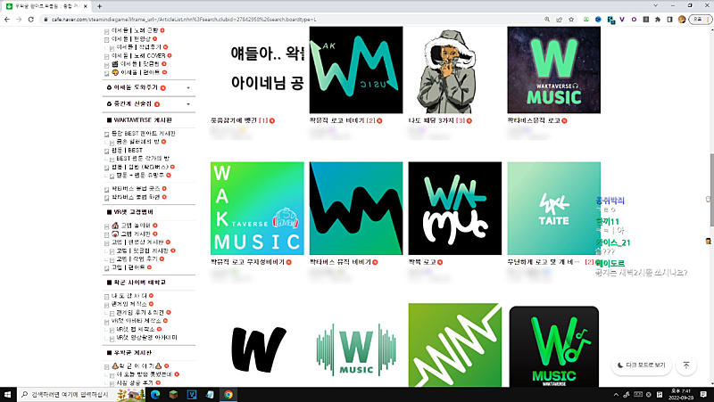This screenshot has width=714, height=402.
Task: Open 고멤 | 핫클립 게시판 board
Action: [142, 250]
